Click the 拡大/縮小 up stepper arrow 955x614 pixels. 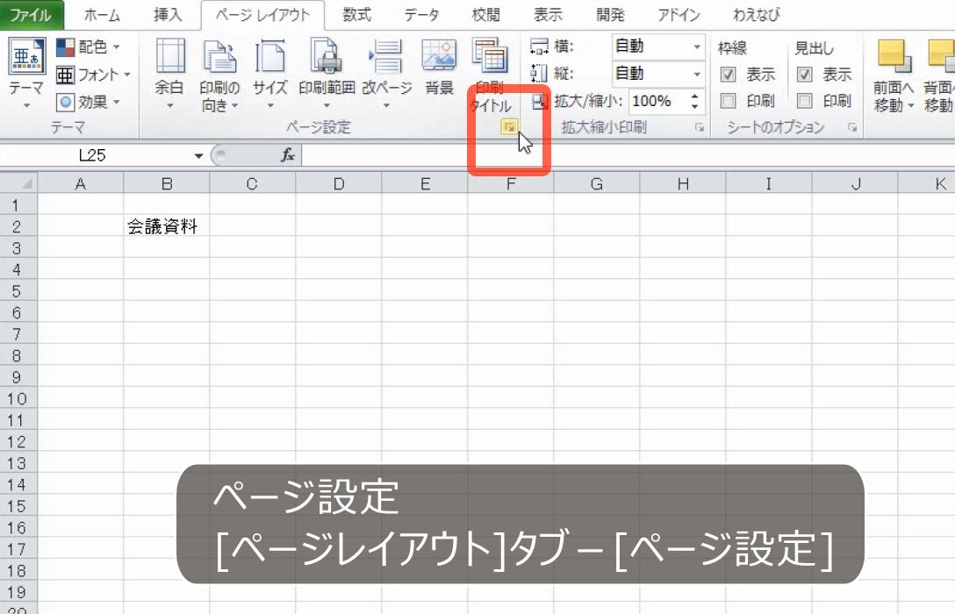[694, 96]
